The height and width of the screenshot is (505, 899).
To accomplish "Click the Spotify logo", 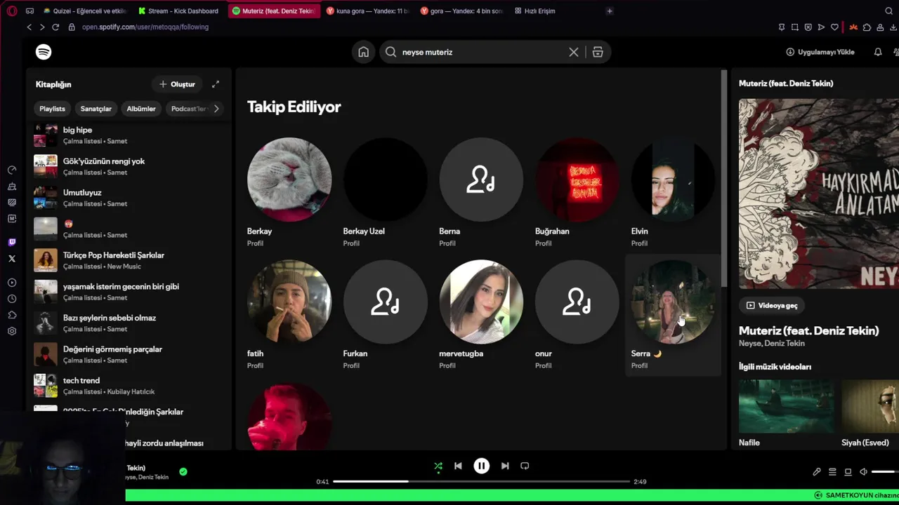I will coord(44,52).
